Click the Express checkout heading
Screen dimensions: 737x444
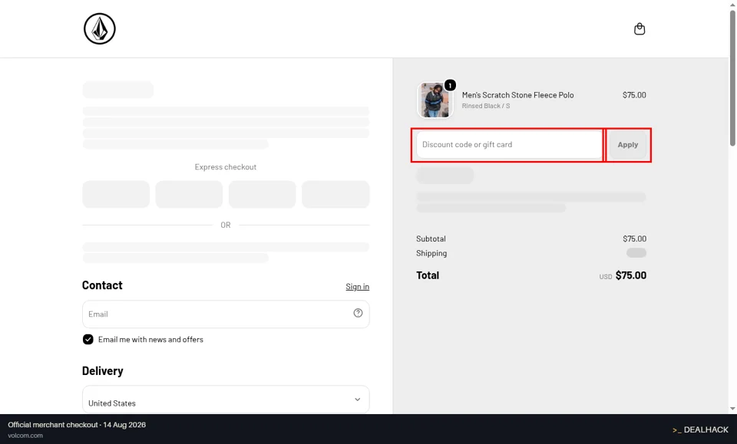click(x=226, y=167)
